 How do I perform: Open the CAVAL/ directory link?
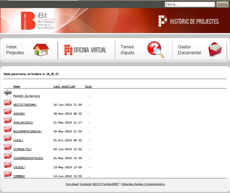coord(18,140)
